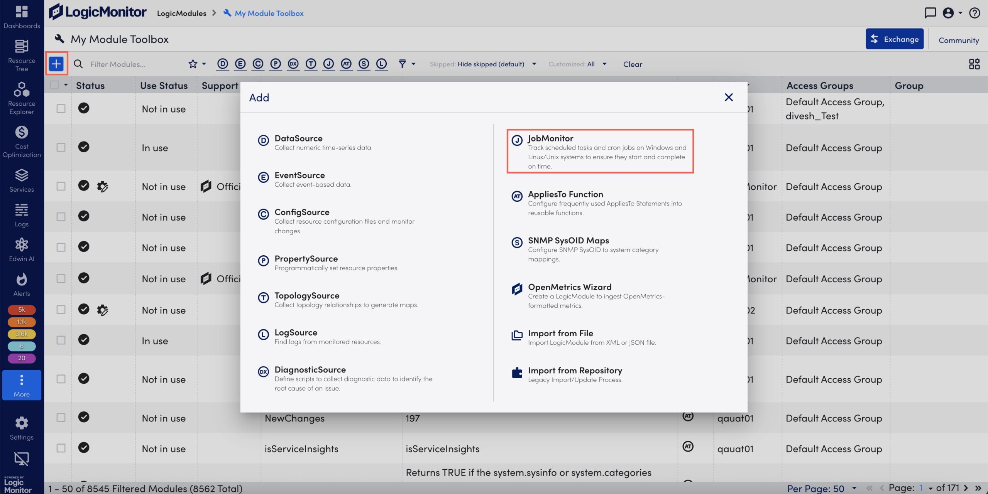
Task: Open Resource Explorer from the sidebar
Action: 21,96
